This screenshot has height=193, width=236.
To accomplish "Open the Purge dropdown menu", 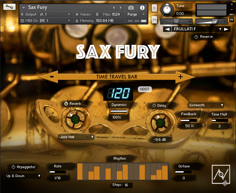I will pyautogui.click(x=136, y=14).
